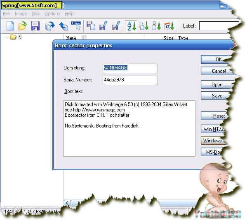The width and height of the screenshot is (247, 220).
Task: Open the Options menu
Action: (x=52, y=14)
